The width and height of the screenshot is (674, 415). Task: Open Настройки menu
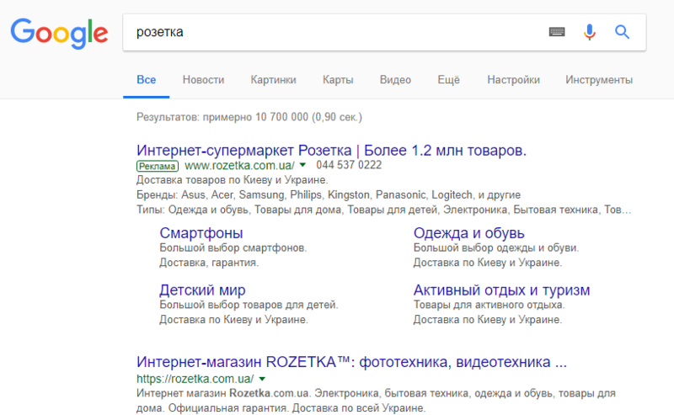pos(513,80)
